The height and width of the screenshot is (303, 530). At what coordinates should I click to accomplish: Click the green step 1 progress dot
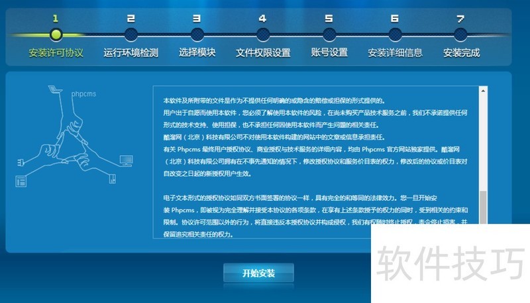(56, 34)
